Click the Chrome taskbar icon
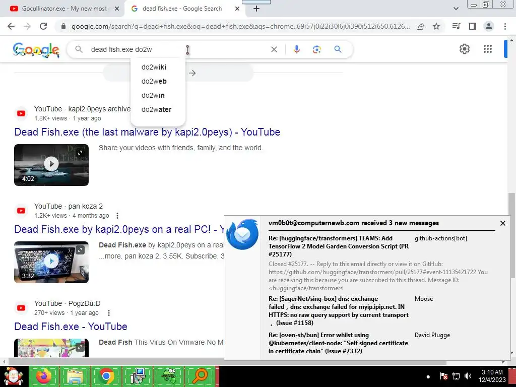The width and height of the screenshot is (516, 387). coord(106,376)
